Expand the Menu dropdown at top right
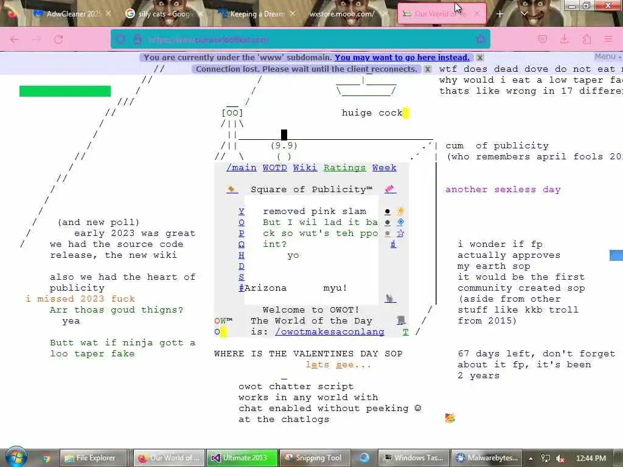This screenshot has height=467, width=623. [608, 57]
